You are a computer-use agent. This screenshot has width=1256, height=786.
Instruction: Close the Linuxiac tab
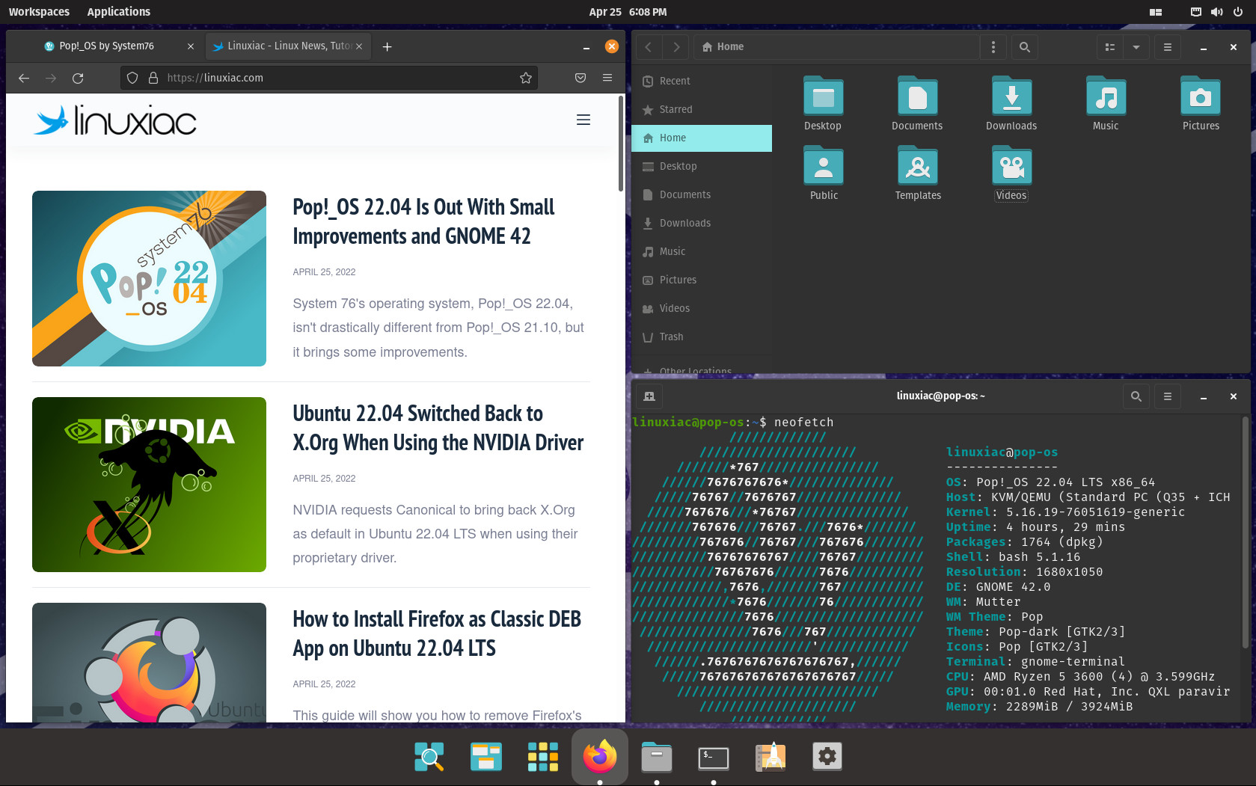click(359, 46)
